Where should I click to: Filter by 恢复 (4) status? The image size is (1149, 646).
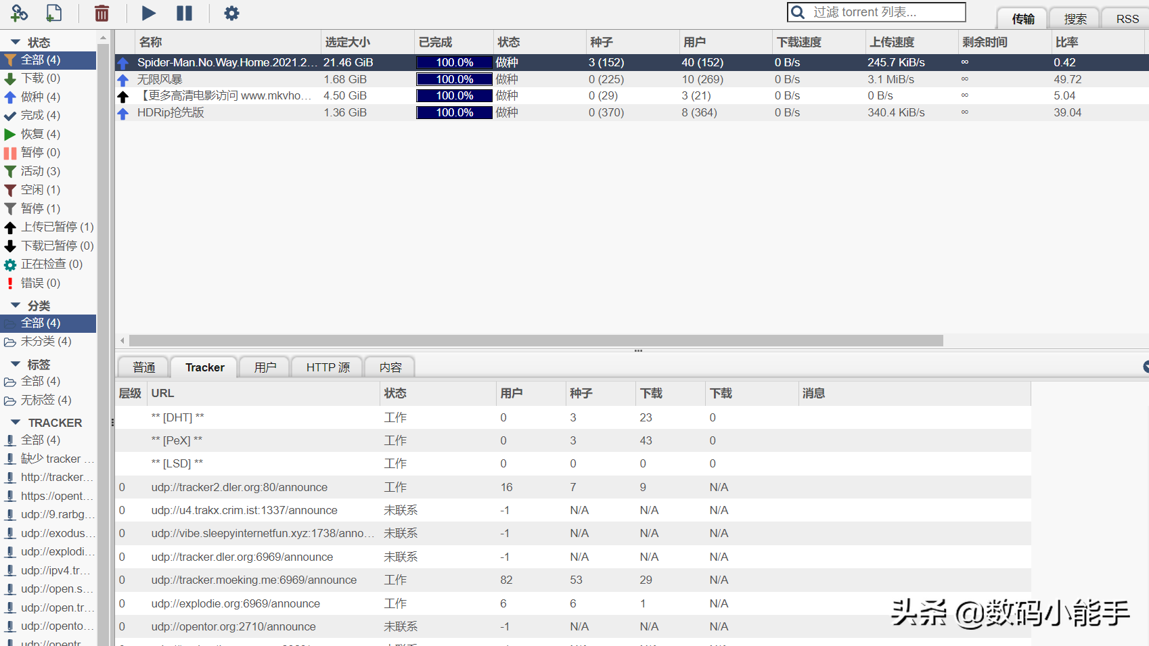pos(48,134)
